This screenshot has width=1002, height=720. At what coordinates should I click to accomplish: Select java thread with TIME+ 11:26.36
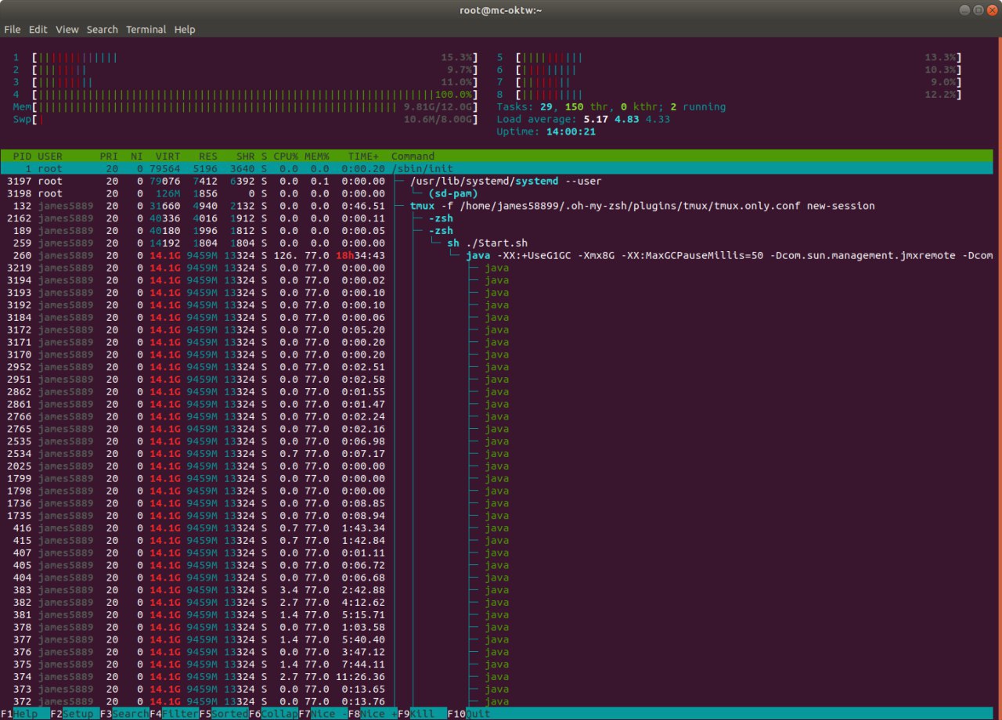(x=496, y=677)
